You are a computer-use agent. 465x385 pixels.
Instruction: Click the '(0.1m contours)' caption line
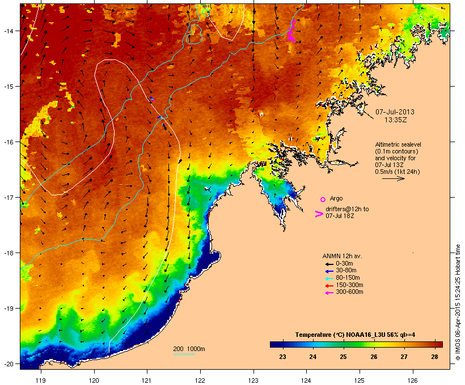pos(396,151)
